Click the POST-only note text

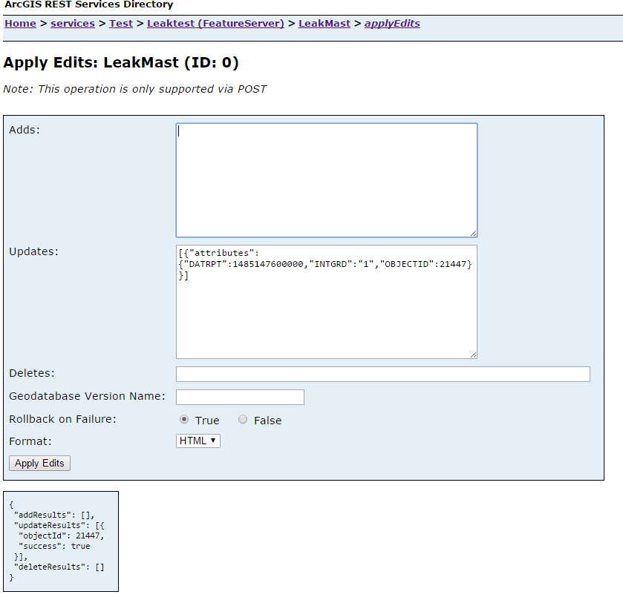[x=134, y=89]
